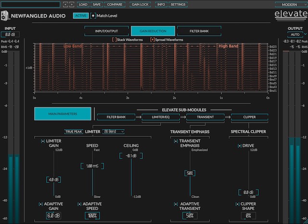Toggle the Match Level switch
308x224 pixels.
pos(93,15)
